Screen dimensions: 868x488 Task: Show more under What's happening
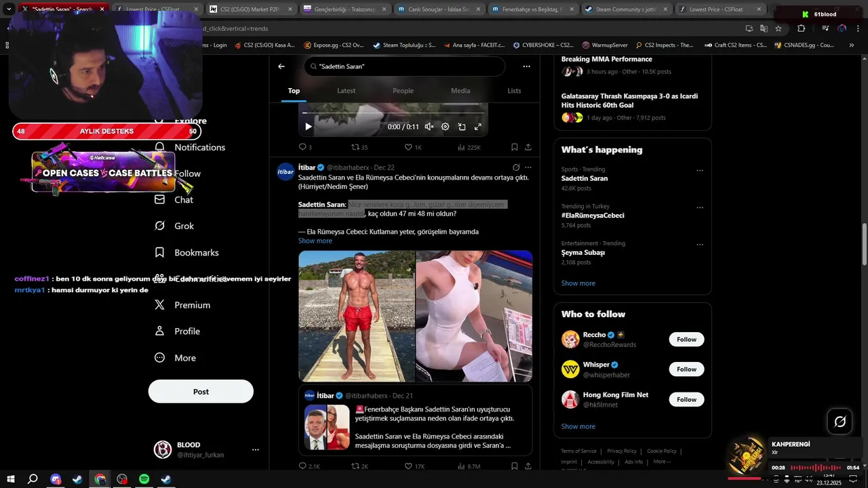[x=578, y=283]
